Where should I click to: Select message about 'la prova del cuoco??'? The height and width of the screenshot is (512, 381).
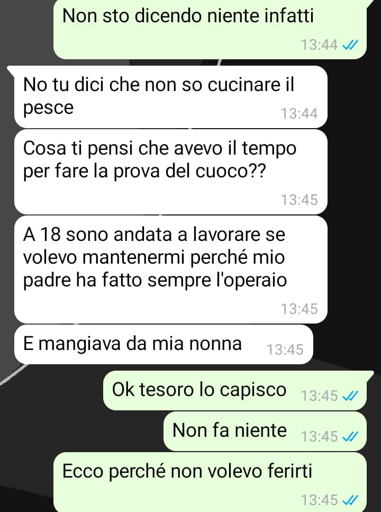(x=170, y=172)
